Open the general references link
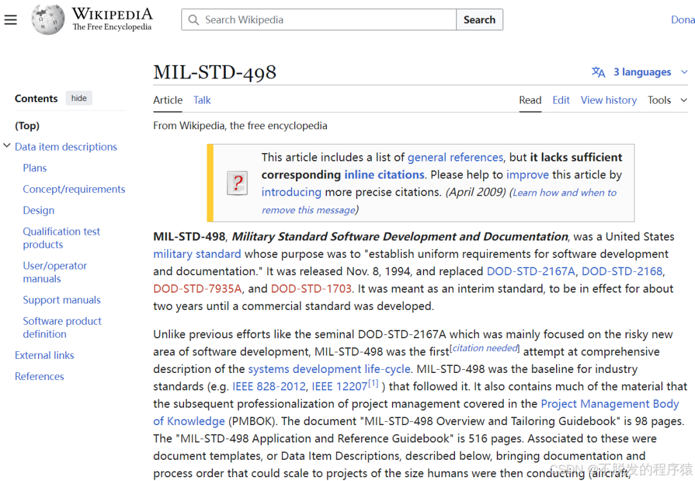 pos(455,158)
